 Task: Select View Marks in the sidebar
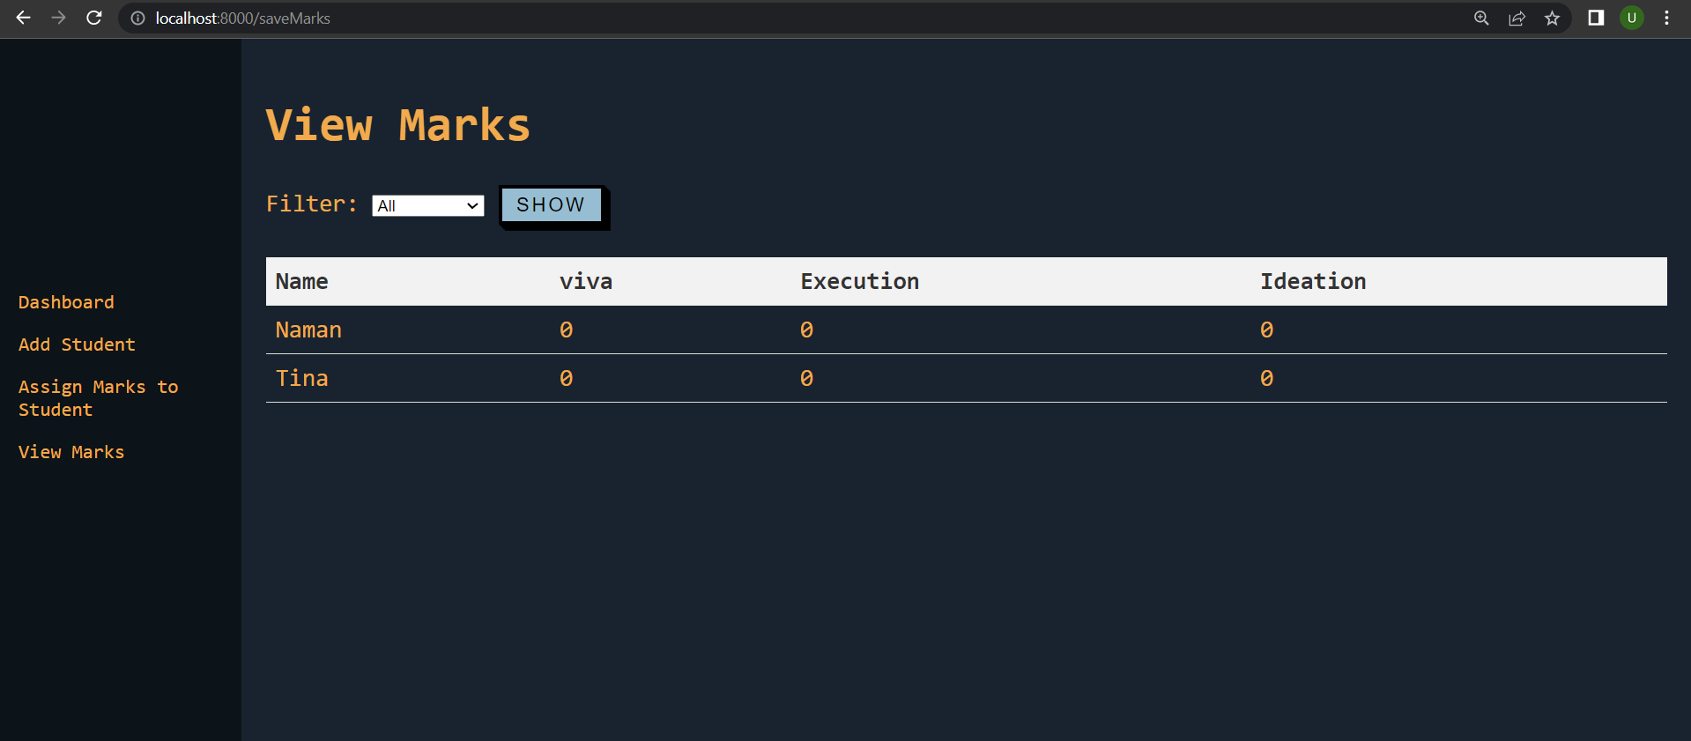pos(71,452)
